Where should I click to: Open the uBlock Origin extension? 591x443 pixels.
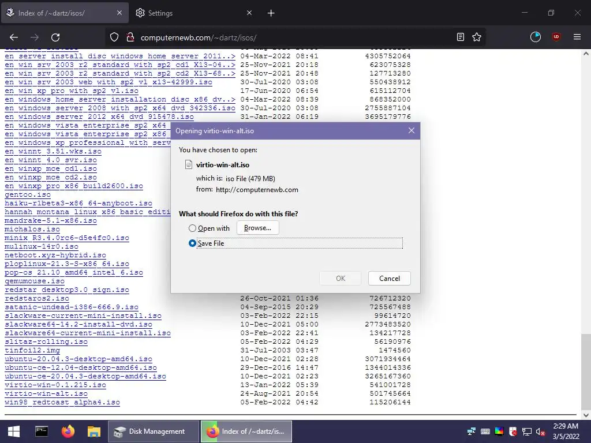coord(556,37)
